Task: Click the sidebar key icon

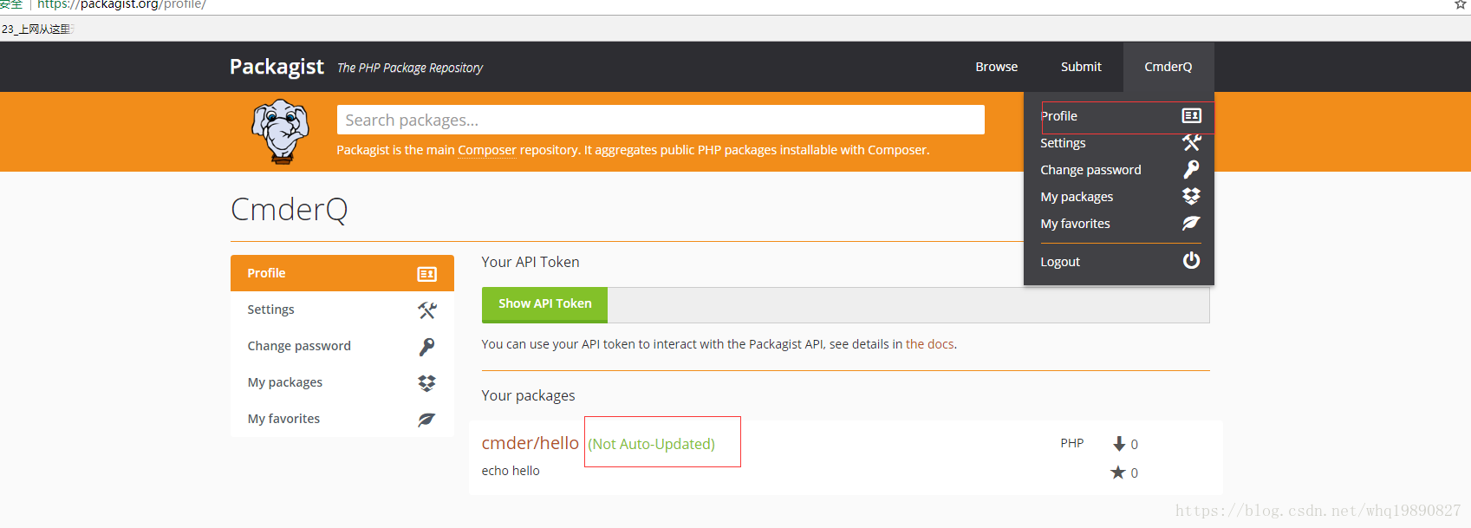Action: click(427, 347)
